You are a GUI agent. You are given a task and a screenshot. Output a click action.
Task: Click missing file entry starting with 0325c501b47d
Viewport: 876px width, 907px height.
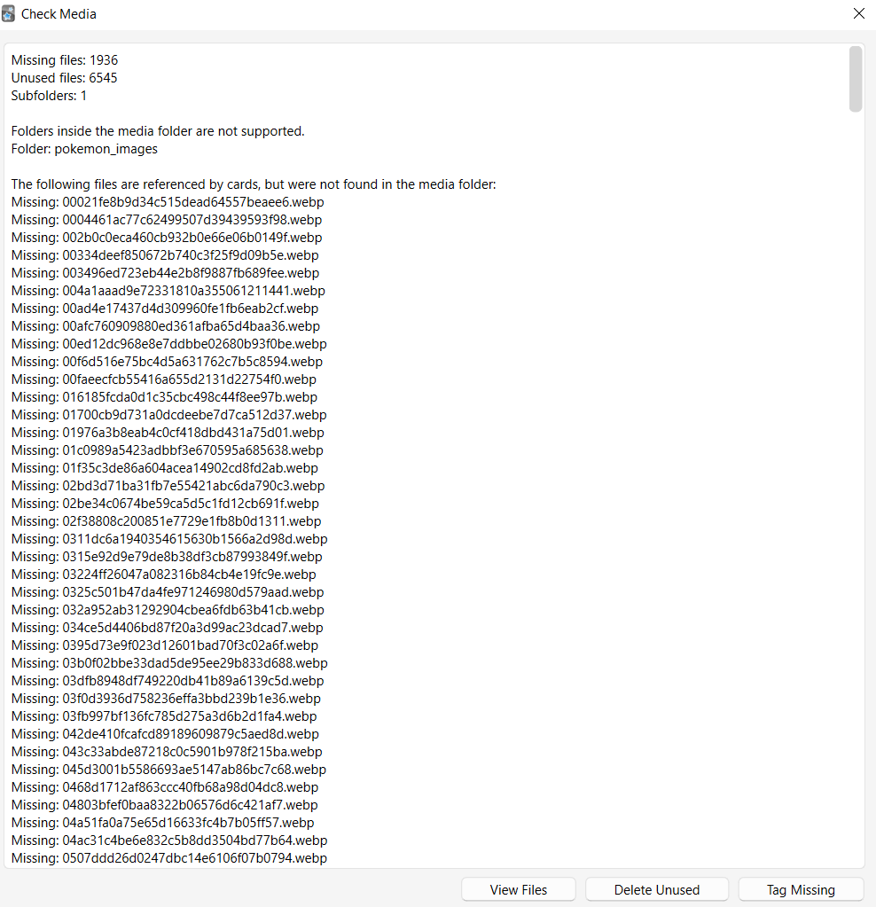[168, 592]
